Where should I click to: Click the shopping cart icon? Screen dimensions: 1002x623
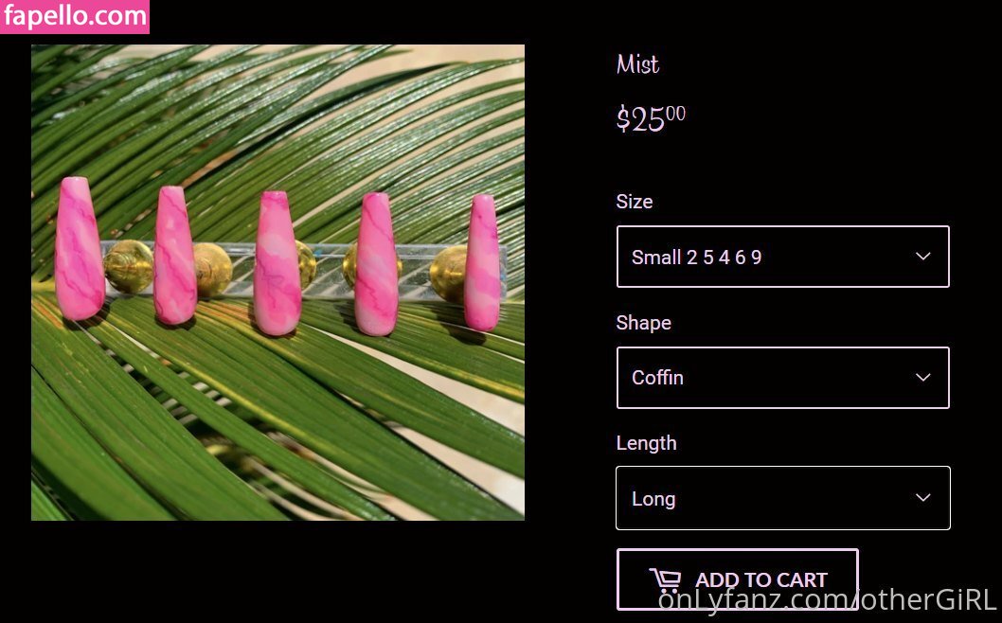[666, 580]
